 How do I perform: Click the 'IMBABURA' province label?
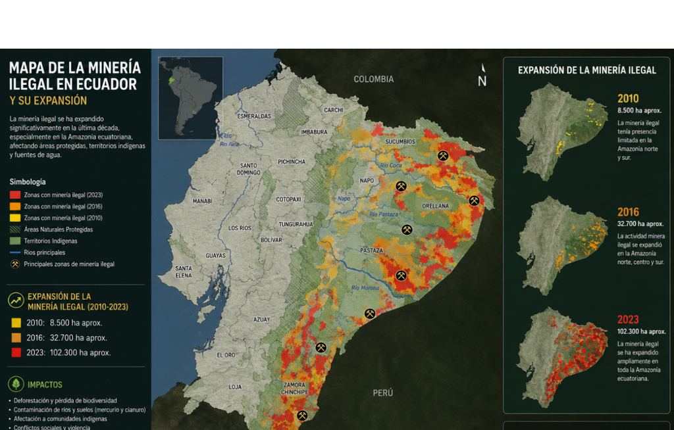coord(314,132)
